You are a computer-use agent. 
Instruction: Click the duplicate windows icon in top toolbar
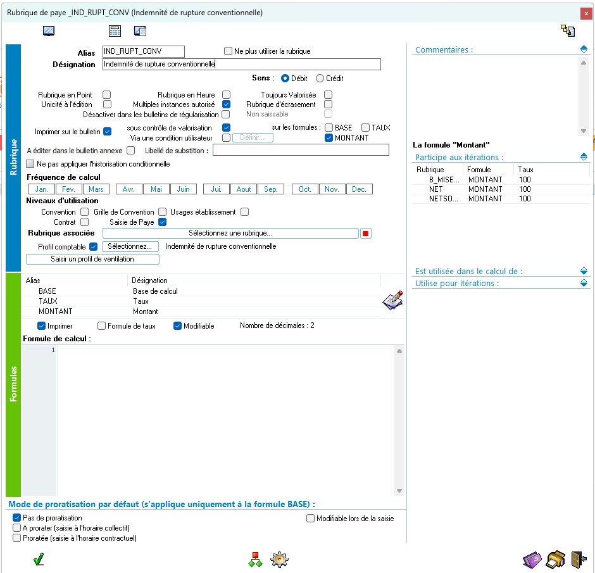pos(140,31)
